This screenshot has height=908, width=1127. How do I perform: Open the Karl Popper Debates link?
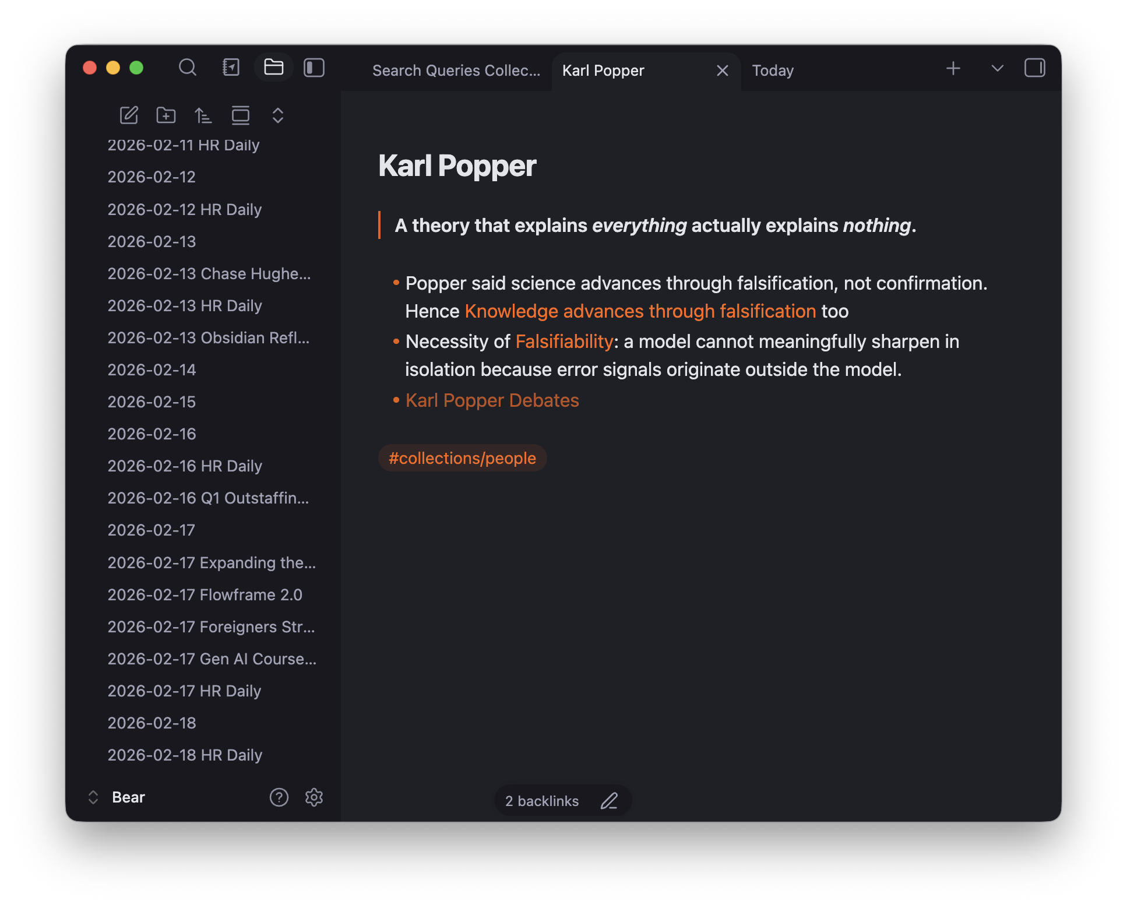(x=492, y=400)
